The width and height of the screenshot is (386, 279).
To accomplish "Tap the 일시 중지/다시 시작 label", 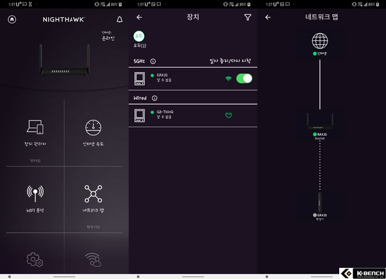I will [x=230, y=61].
